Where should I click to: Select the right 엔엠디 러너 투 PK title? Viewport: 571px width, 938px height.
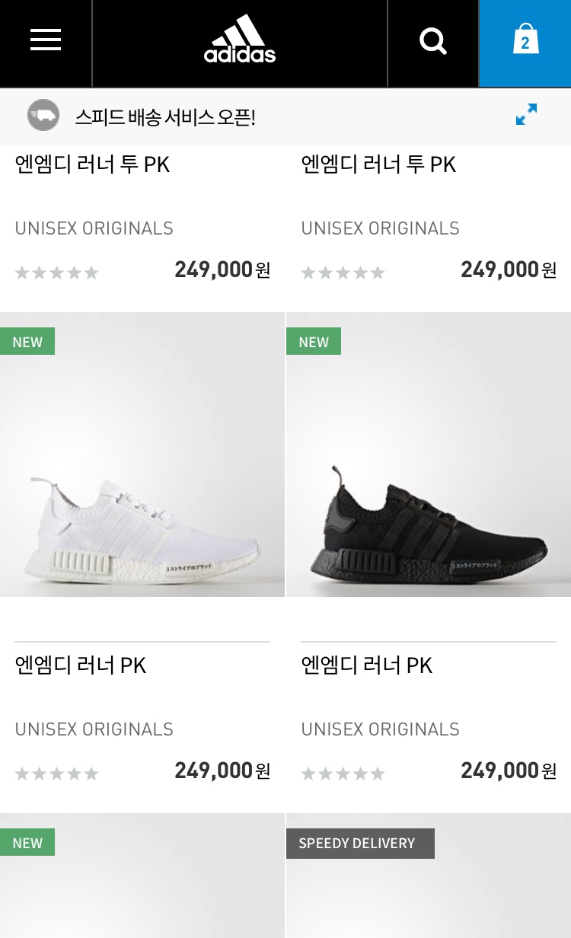pos(378,164)
